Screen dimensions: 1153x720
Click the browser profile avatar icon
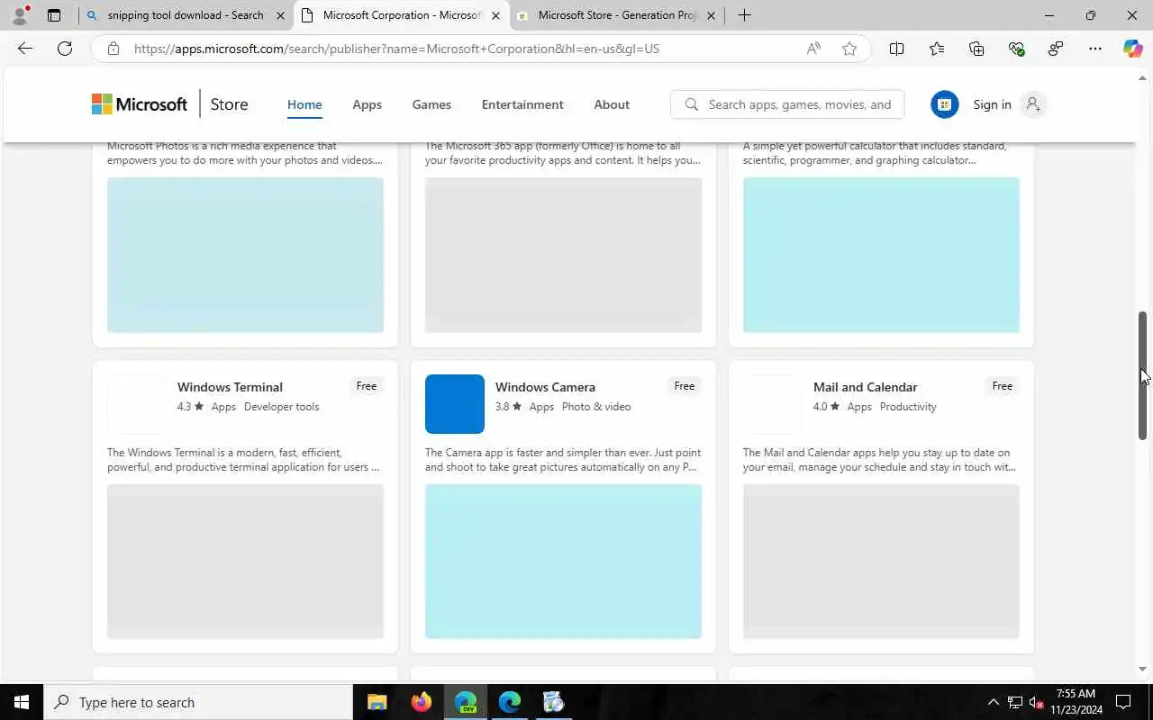click(x=20, y=15)
